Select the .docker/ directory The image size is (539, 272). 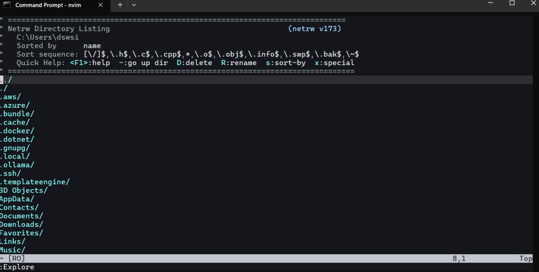17,131
